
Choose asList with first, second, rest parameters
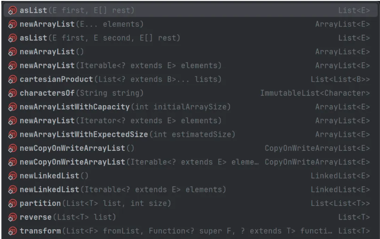99,38
